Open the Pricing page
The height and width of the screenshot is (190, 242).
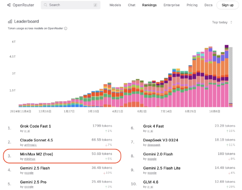192,5
